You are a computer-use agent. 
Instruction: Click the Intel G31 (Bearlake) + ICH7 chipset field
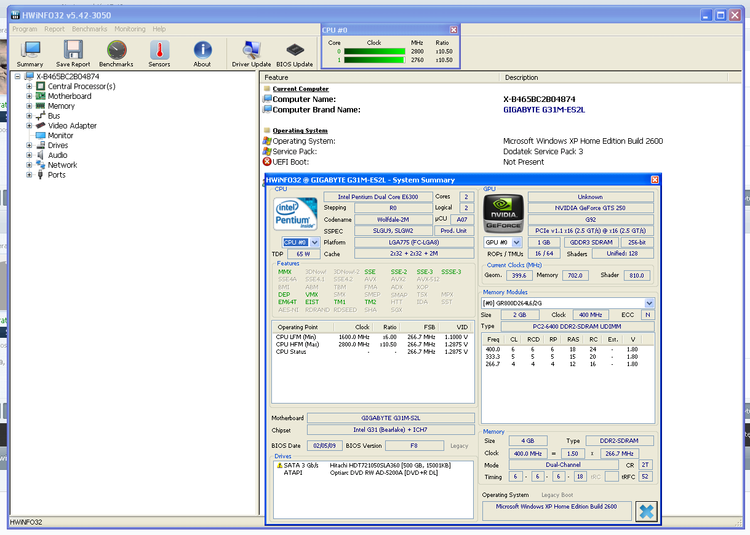pyautogui.click(x=391, y=430)
